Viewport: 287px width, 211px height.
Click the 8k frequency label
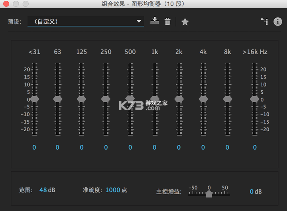pos(228,52)
